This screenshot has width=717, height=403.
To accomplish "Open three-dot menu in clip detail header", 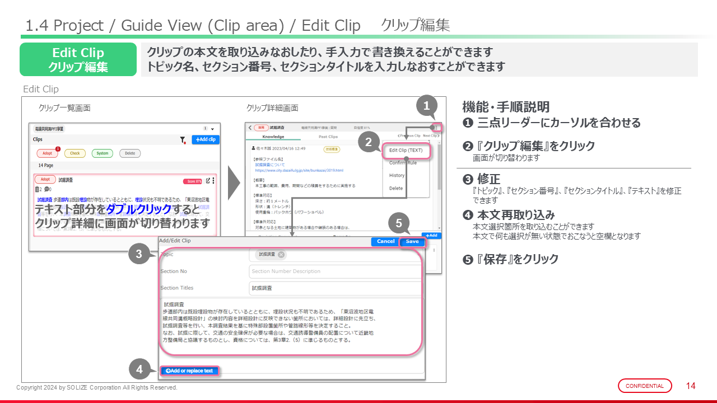I will coord(437,128).
